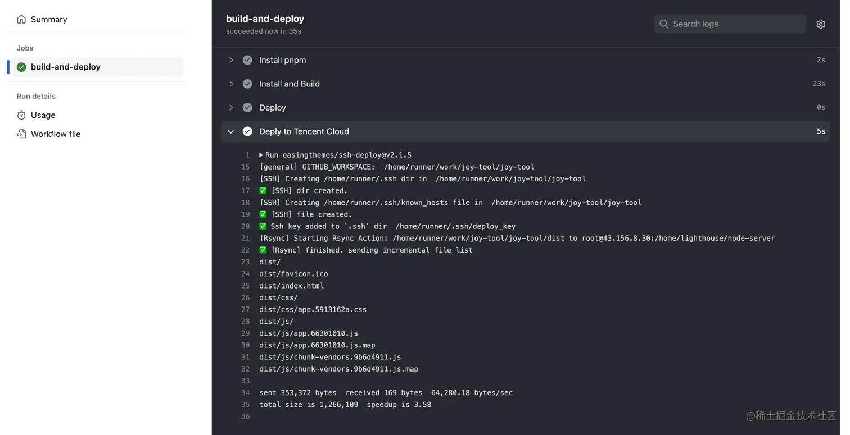
Task: Open the Usage link
Action: click(x=43, y=115)
